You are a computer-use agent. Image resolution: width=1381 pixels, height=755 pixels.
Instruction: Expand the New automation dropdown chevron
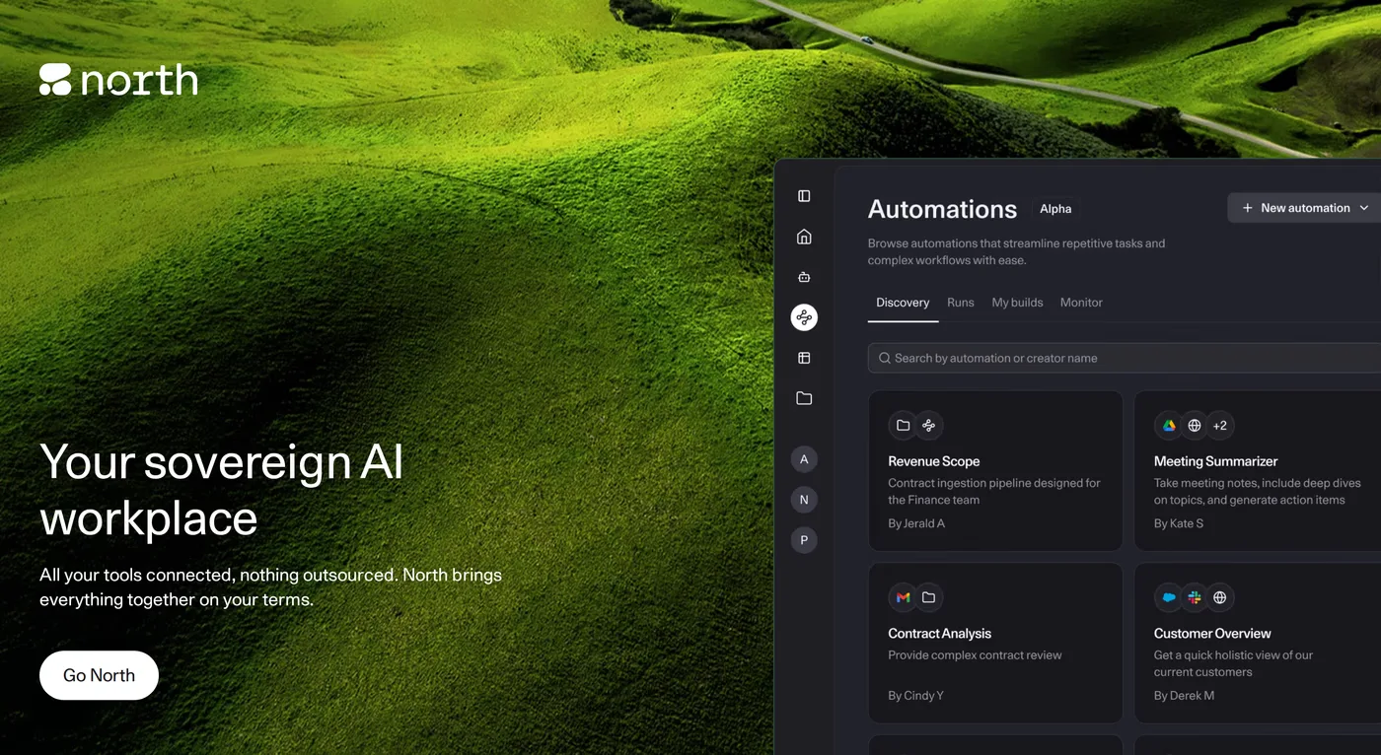tap(1364, 208)
